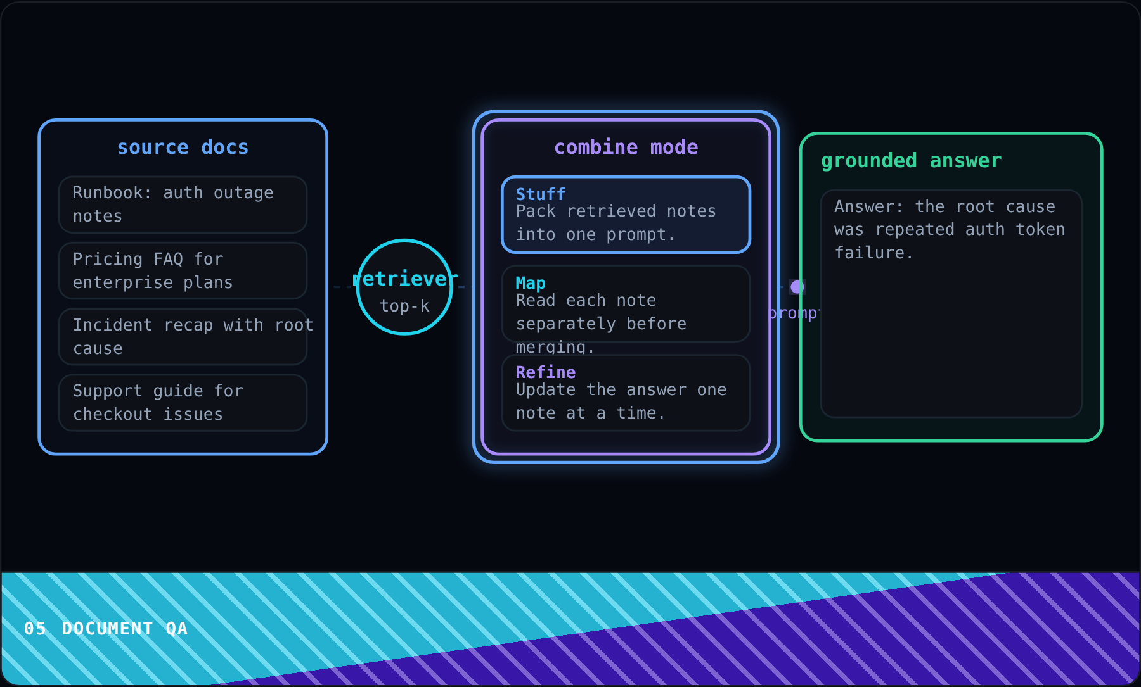
Task: Click the source docs panel title
Action: 183,148
